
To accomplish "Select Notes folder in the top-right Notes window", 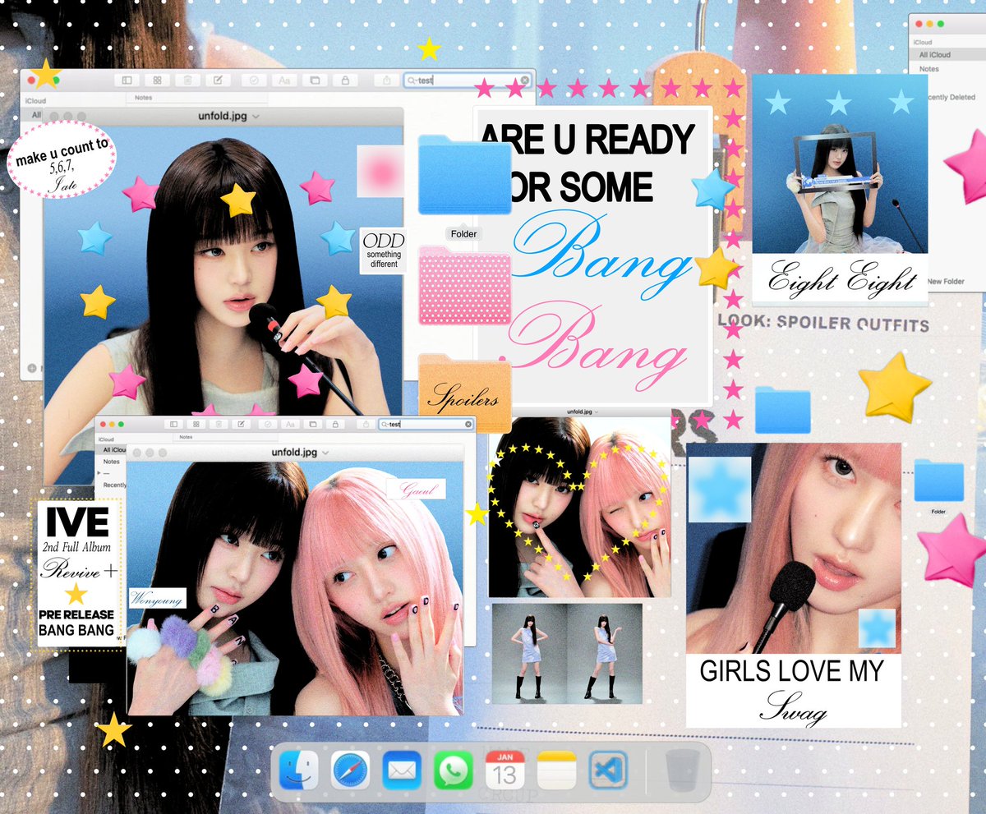I will (929, 69).
